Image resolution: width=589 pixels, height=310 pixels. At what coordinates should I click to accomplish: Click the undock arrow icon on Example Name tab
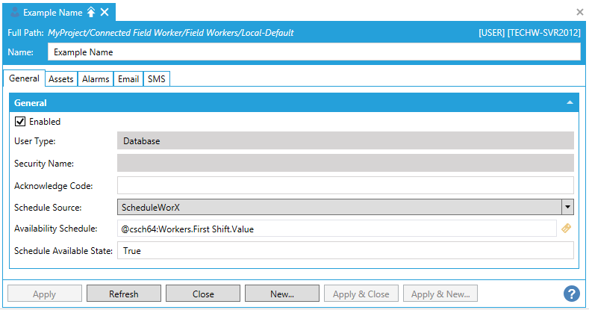pyautogui.click(x=91, y=12)
